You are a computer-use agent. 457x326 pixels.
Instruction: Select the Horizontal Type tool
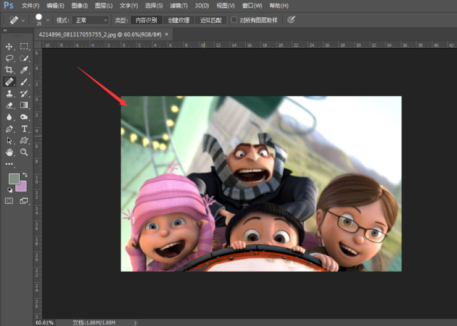coord(24,129)
